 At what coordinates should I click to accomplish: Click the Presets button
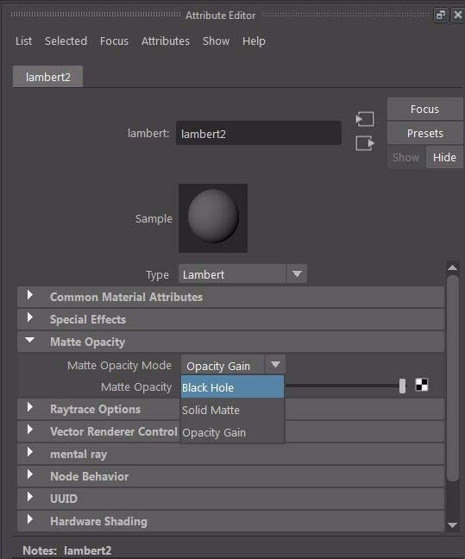[x=424, y=134]
